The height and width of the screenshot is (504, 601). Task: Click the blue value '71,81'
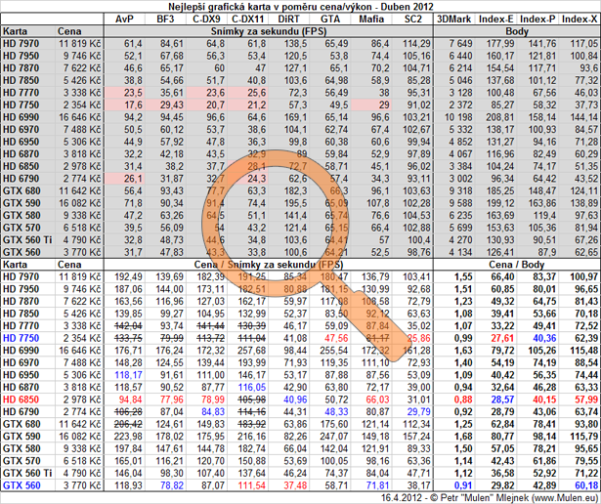pyautogui.click(x=377, y=485)
